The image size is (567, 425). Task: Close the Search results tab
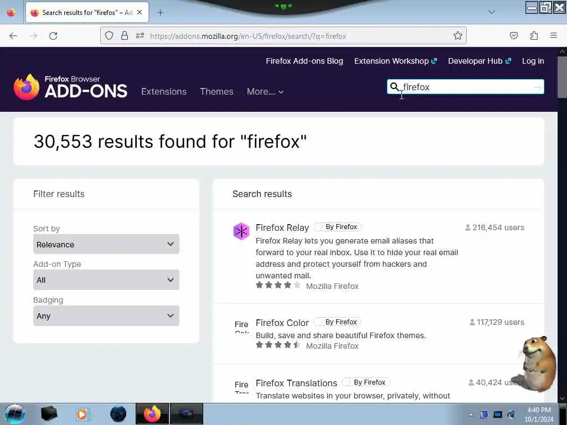coord(140,12)
